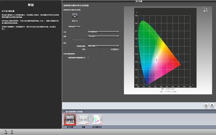Click the CIE chromaticity gamut diagram
Viewport: 216px width, 135px height.
(165, 48)
